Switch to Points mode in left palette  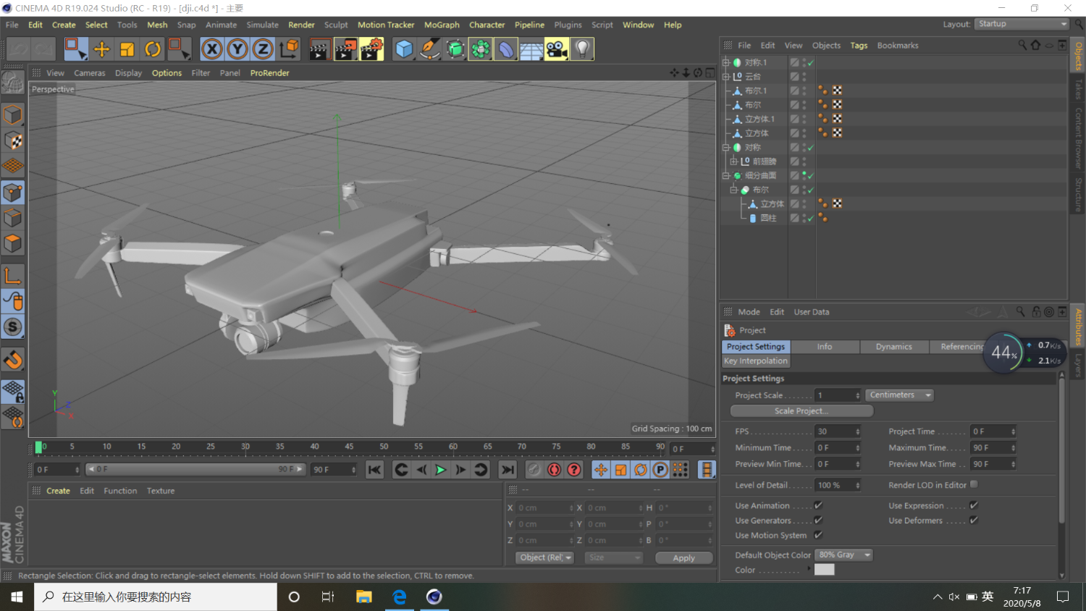[x=12, y=193]
